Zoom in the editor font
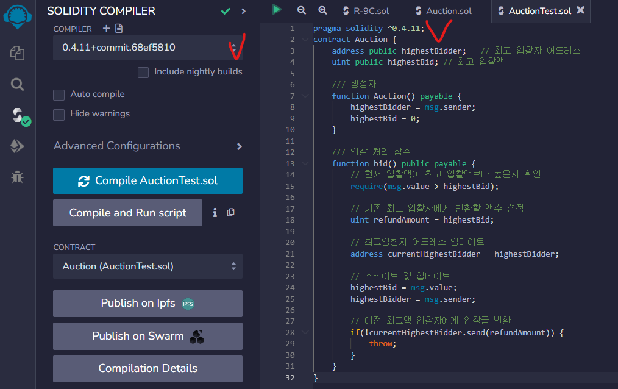Image resolution: width=618 pixels, height=389 pixels. tap(322, 10)
